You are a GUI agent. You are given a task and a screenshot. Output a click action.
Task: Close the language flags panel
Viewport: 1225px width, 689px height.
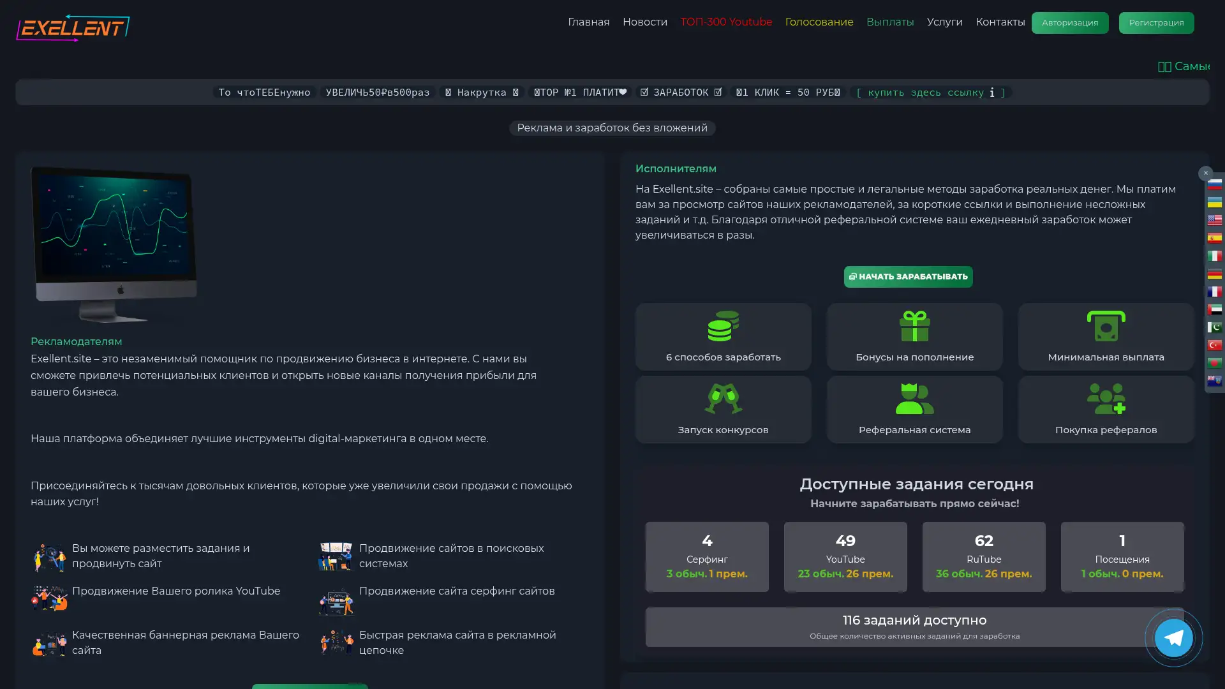1205,173
